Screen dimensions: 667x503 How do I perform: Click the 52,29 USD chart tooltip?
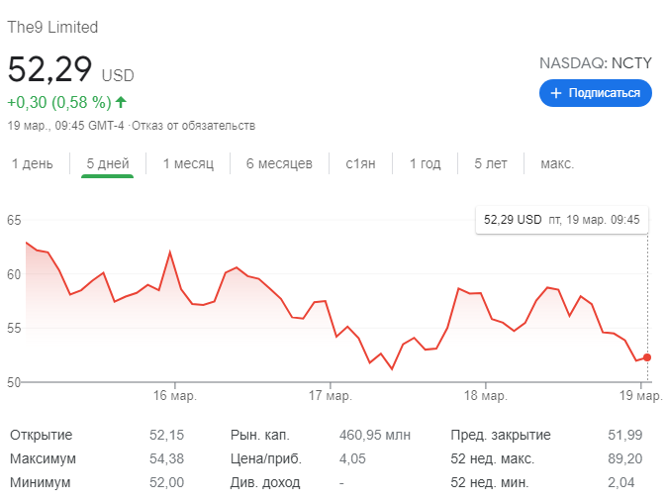pos(561,220)
